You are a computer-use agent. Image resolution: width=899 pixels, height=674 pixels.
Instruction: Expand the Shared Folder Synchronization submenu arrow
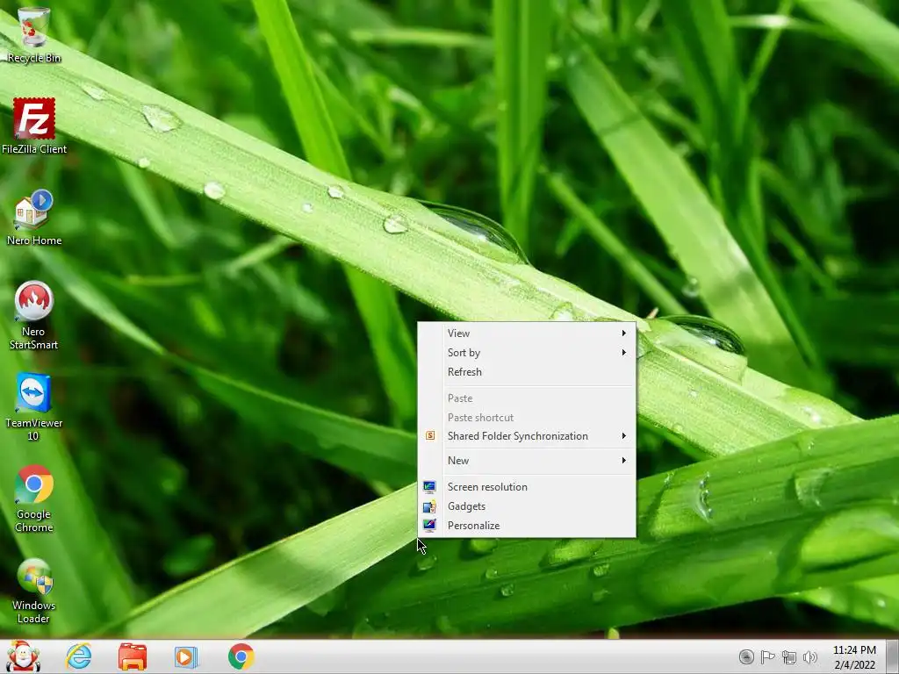coord(624,436)
